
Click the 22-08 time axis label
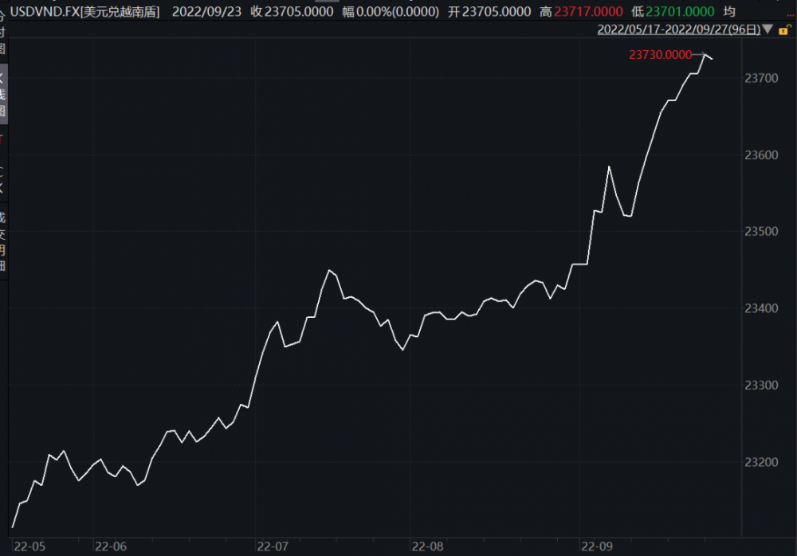tap(427, 547)
